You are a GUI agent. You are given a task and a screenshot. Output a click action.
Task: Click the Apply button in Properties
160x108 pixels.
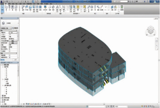15,60
